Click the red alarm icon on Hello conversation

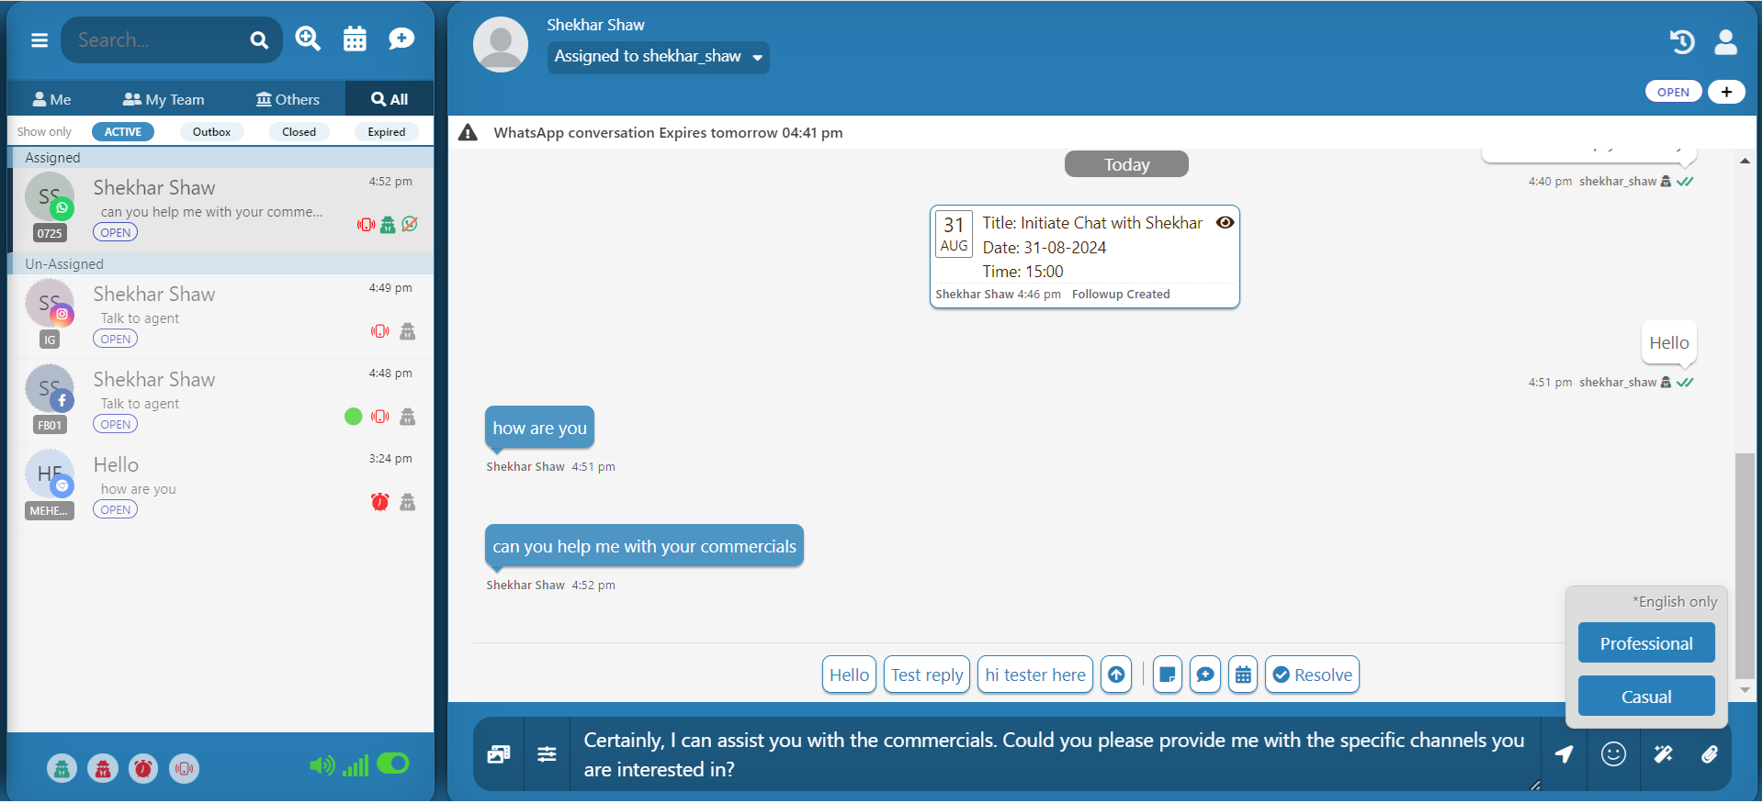[379, 501]
